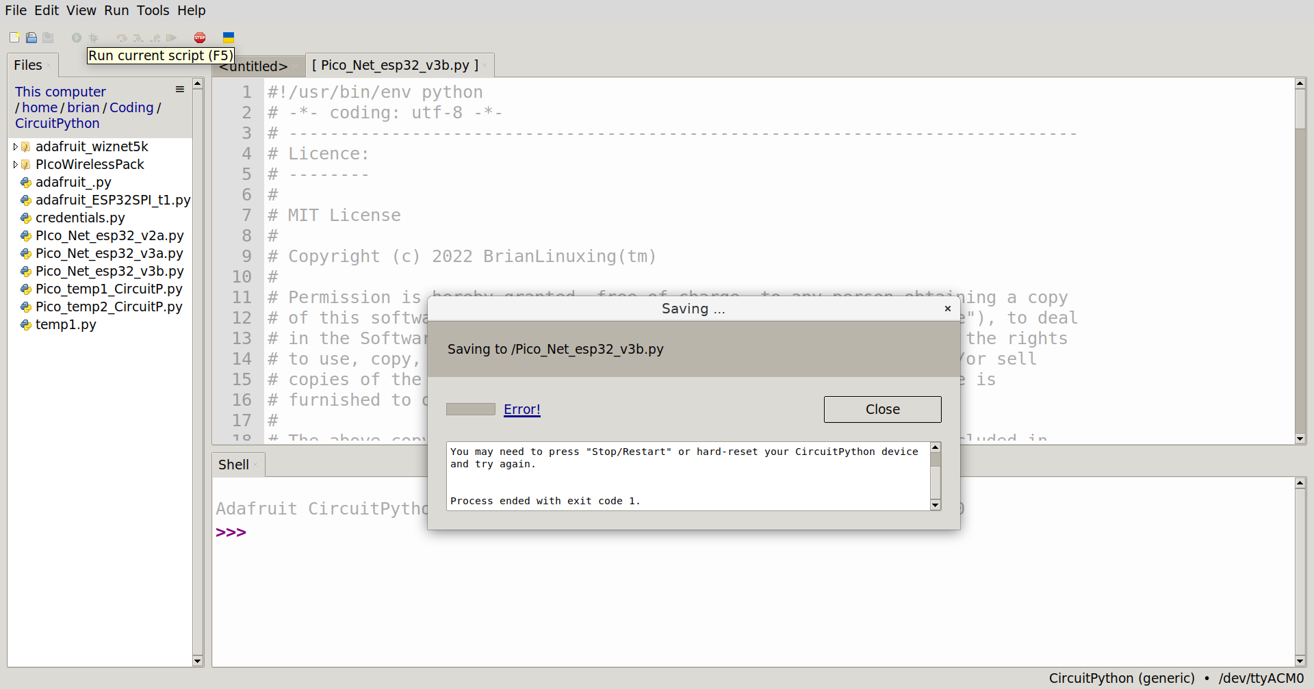The image size is (1314, 689).
Task: Open the Files panel options menu
Action: pos(179,89)
